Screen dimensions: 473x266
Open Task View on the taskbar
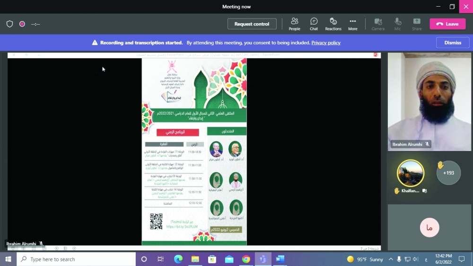161,259
